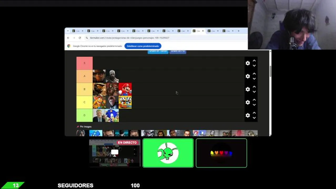The image size is (336, 189).
Task: Move A tier row up with arrow
Action: click(x=254, y=74)
